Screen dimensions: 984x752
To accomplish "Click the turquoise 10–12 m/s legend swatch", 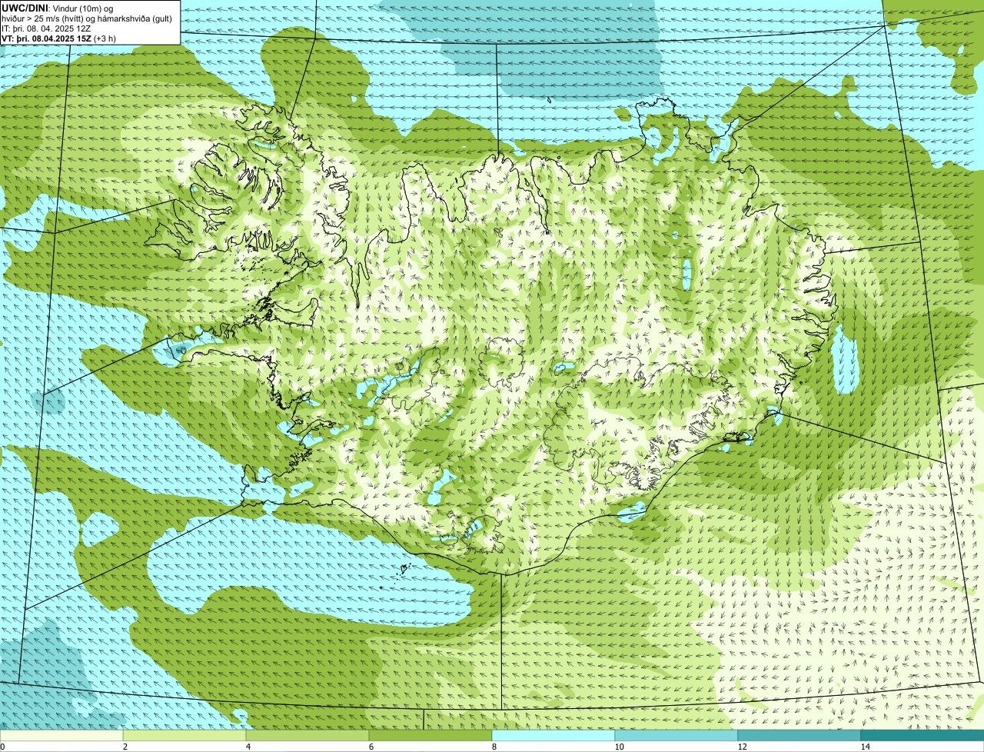I will point(676,735).
